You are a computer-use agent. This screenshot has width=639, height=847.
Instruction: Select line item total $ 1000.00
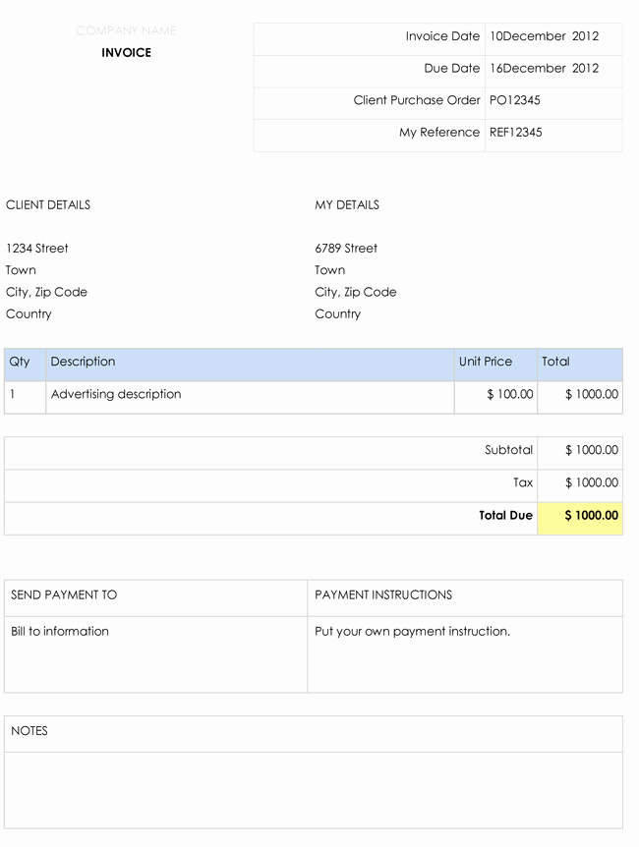point(580,398)
